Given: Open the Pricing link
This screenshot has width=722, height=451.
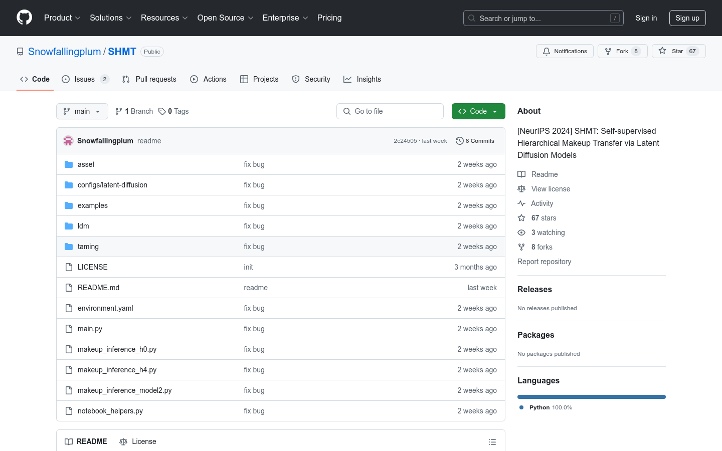Looking at the screenshot, I should pos(329,18).
